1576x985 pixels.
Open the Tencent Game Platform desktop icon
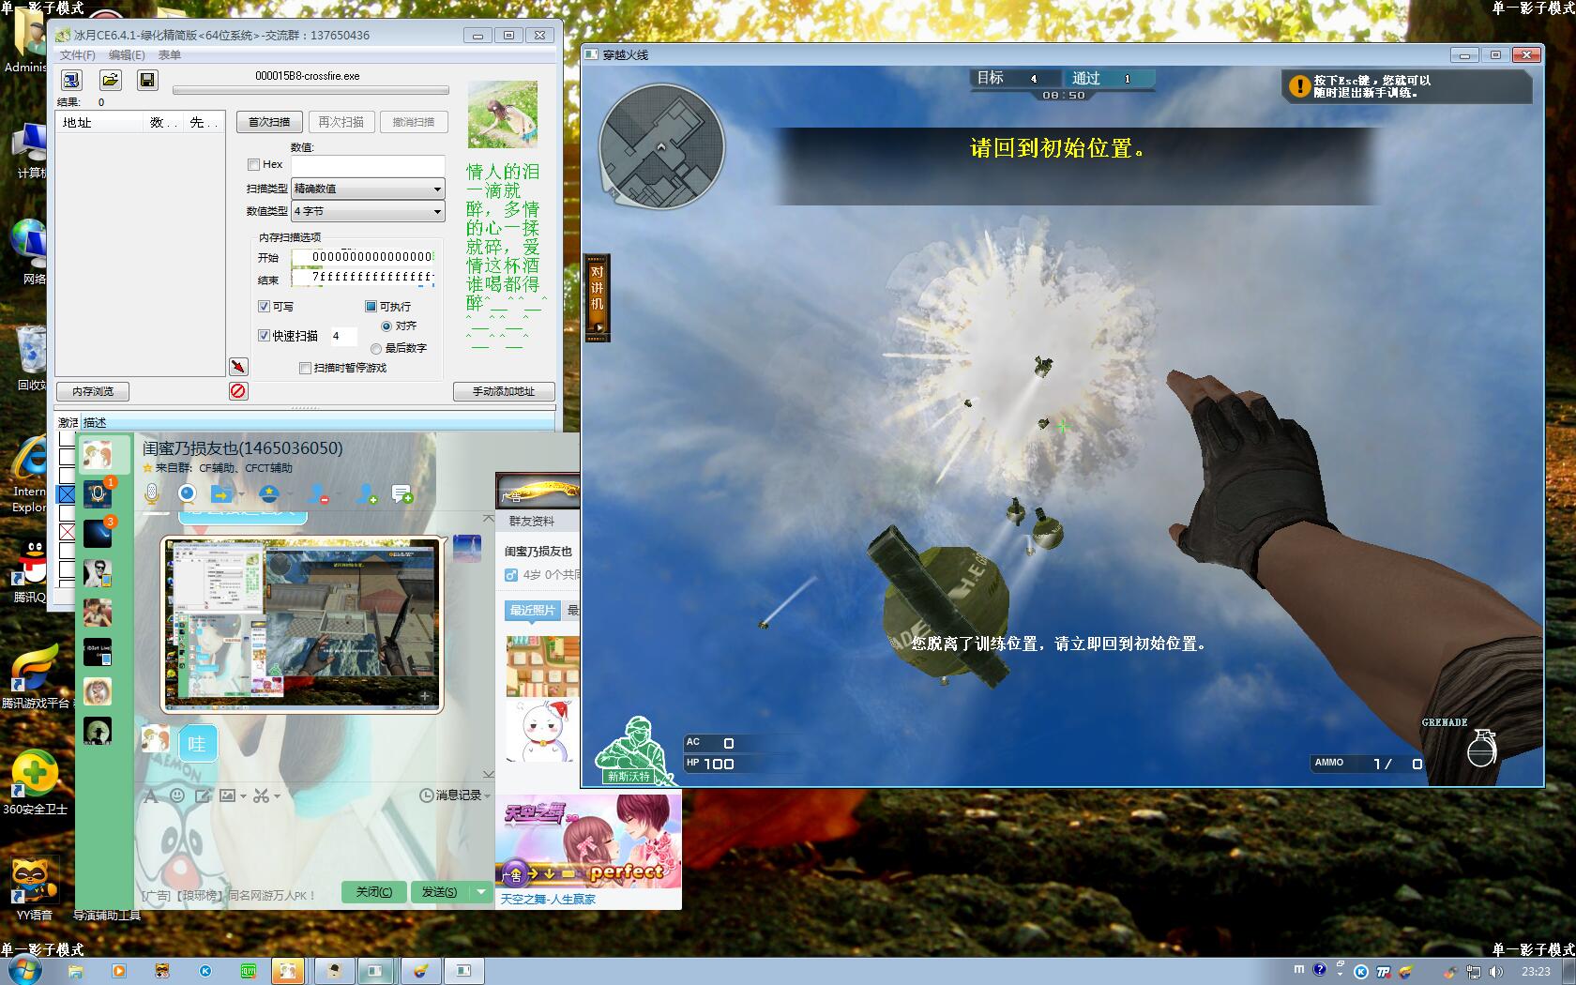pos(35,675)
